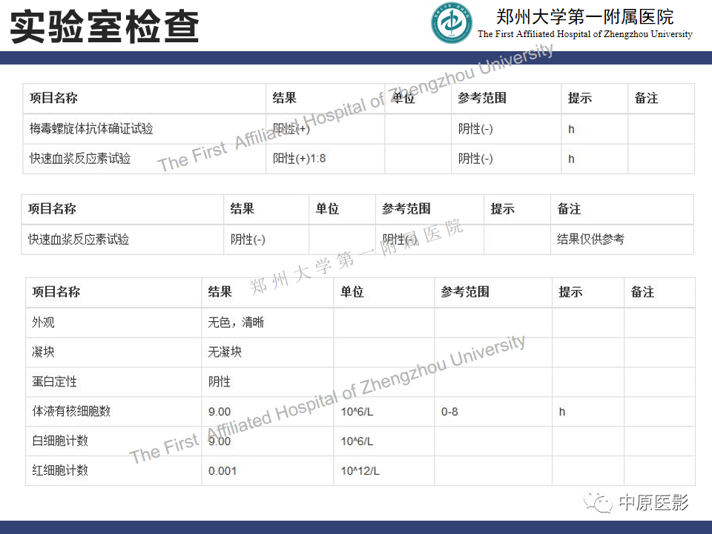The height and width of the screenshot is (534, 712).
Task: Click the 结果 header above 阳性(+)
Action: pos(284,98)
